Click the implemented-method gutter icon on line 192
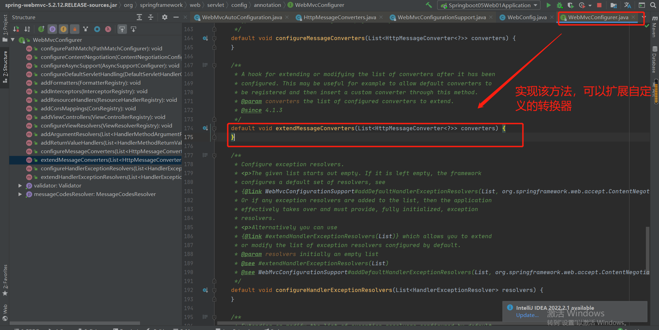This screenshot has width=659, height=330. point(205,290)
